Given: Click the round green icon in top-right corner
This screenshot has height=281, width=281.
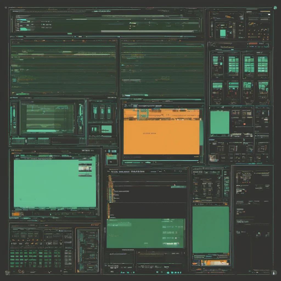Looking at the screenshot, I should tap(275, 8).
